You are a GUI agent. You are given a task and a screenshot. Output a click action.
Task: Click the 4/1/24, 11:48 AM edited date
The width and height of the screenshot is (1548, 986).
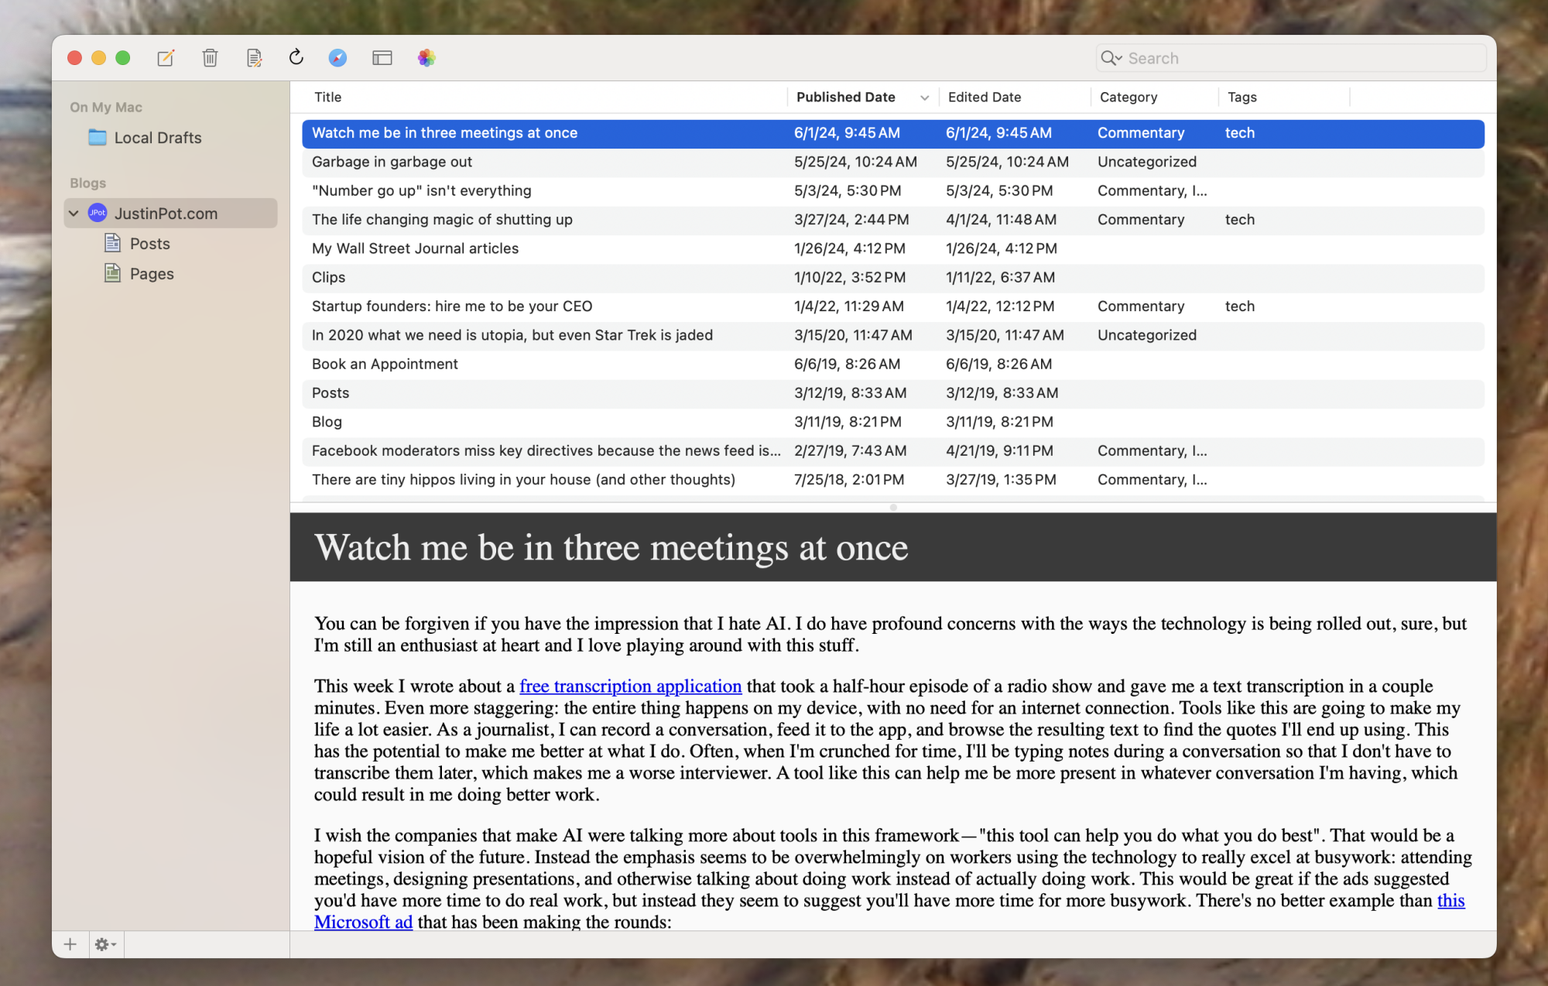coord(1001,220)
